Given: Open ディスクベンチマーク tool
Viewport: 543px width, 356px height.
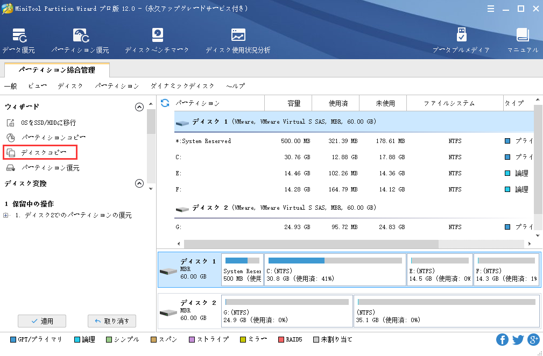Looking at the screenshot, I should (157, 40).
